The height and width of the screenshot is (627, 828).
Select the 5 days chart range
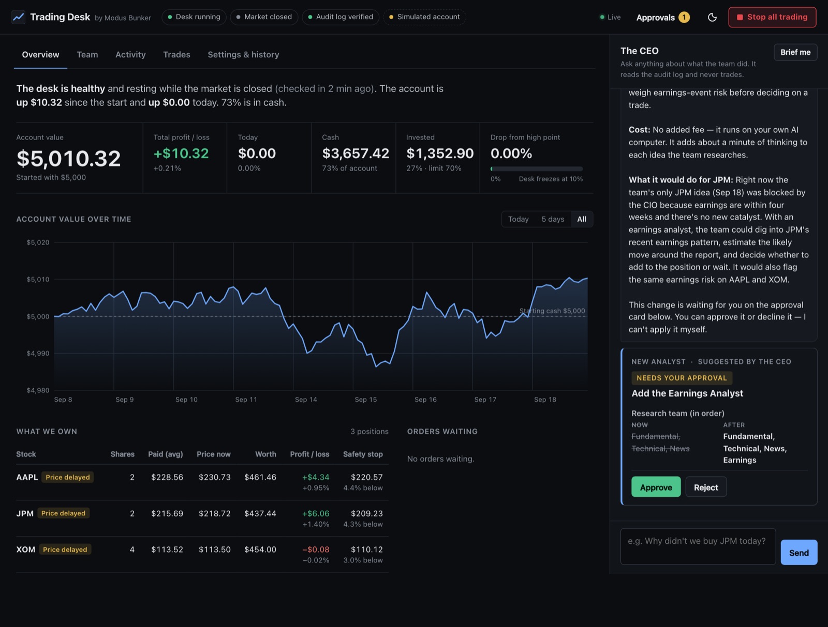[x=553, y=219]
